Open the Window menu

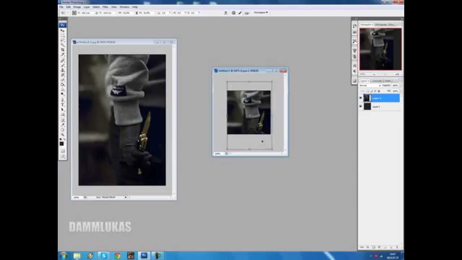click(125, 7)
